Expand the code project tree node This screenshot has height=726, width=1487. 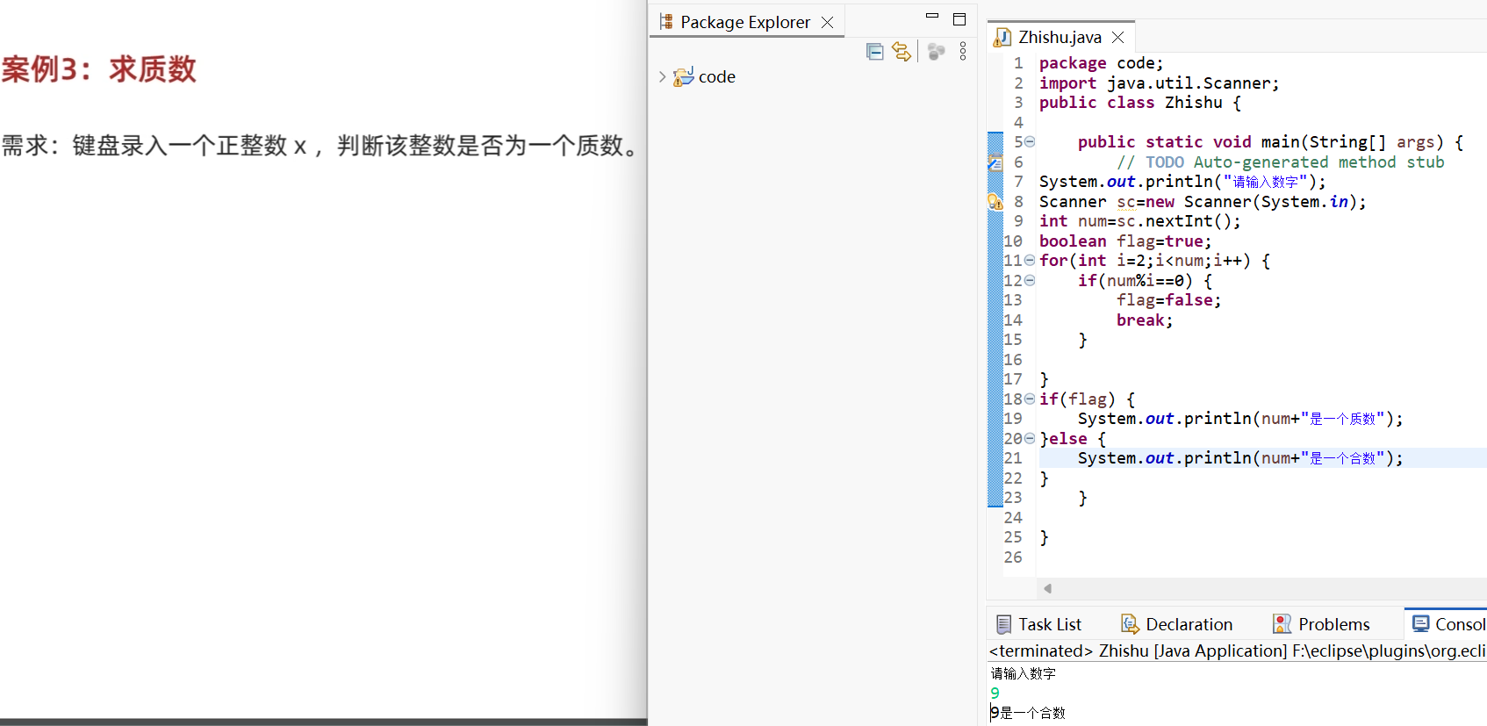[x=662, y=77]
